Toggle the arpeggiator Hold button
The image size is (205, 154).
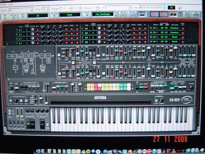click(x=26, y=101)
